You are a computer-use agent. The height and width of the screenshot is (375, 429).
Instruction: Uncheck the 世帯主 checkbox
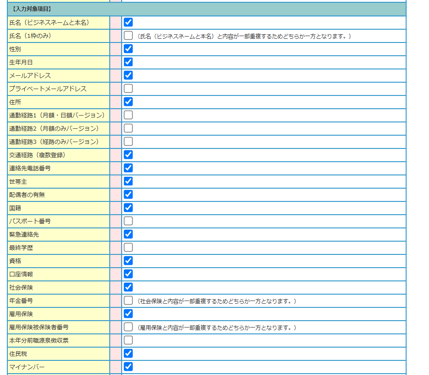coord(129,181)
